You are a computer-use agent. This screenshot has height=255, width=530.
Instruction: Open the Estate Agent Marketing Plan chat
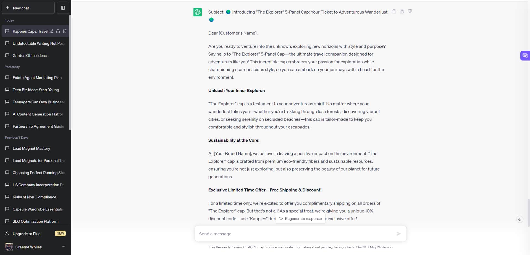(37, 78)
